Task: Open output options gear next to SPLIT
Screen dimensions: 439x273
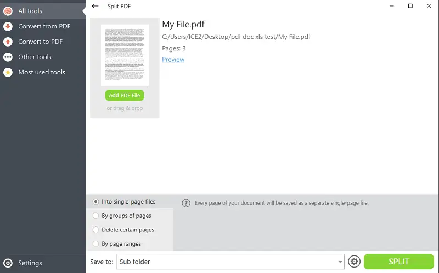Action: 354,262
